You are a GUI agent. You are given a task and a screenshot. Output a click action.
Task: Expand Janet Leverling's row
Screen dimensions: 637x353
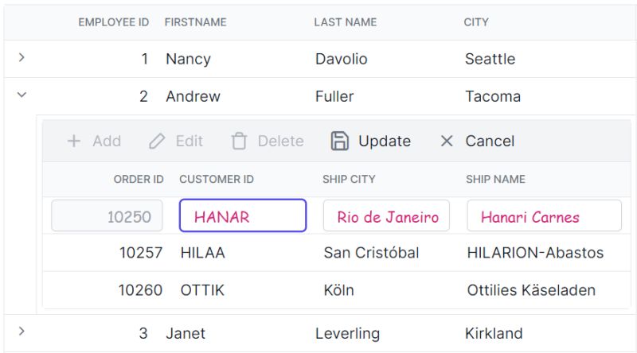point(21,331)
